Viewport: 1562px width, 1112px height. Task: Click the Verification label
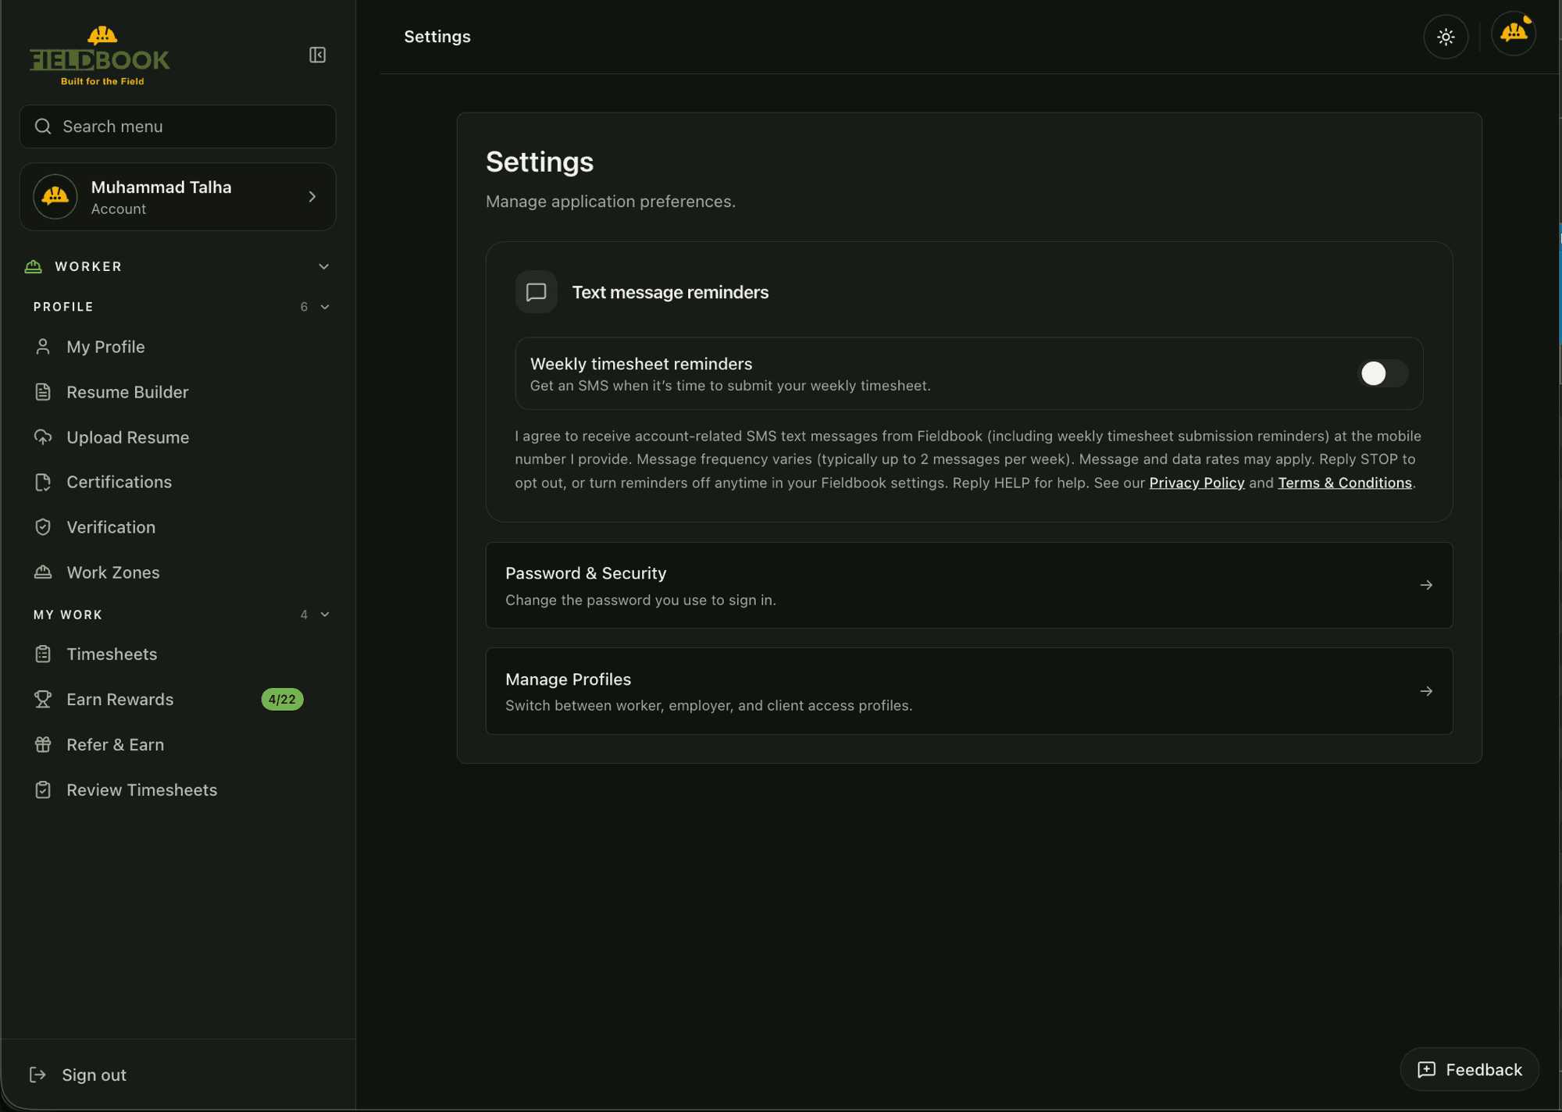[x=111, y=527]
